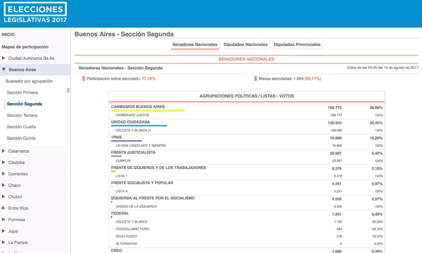Viewport: 422px width, 253px height.
Task: Select Sección Quinta
Action: pos(21,138)
